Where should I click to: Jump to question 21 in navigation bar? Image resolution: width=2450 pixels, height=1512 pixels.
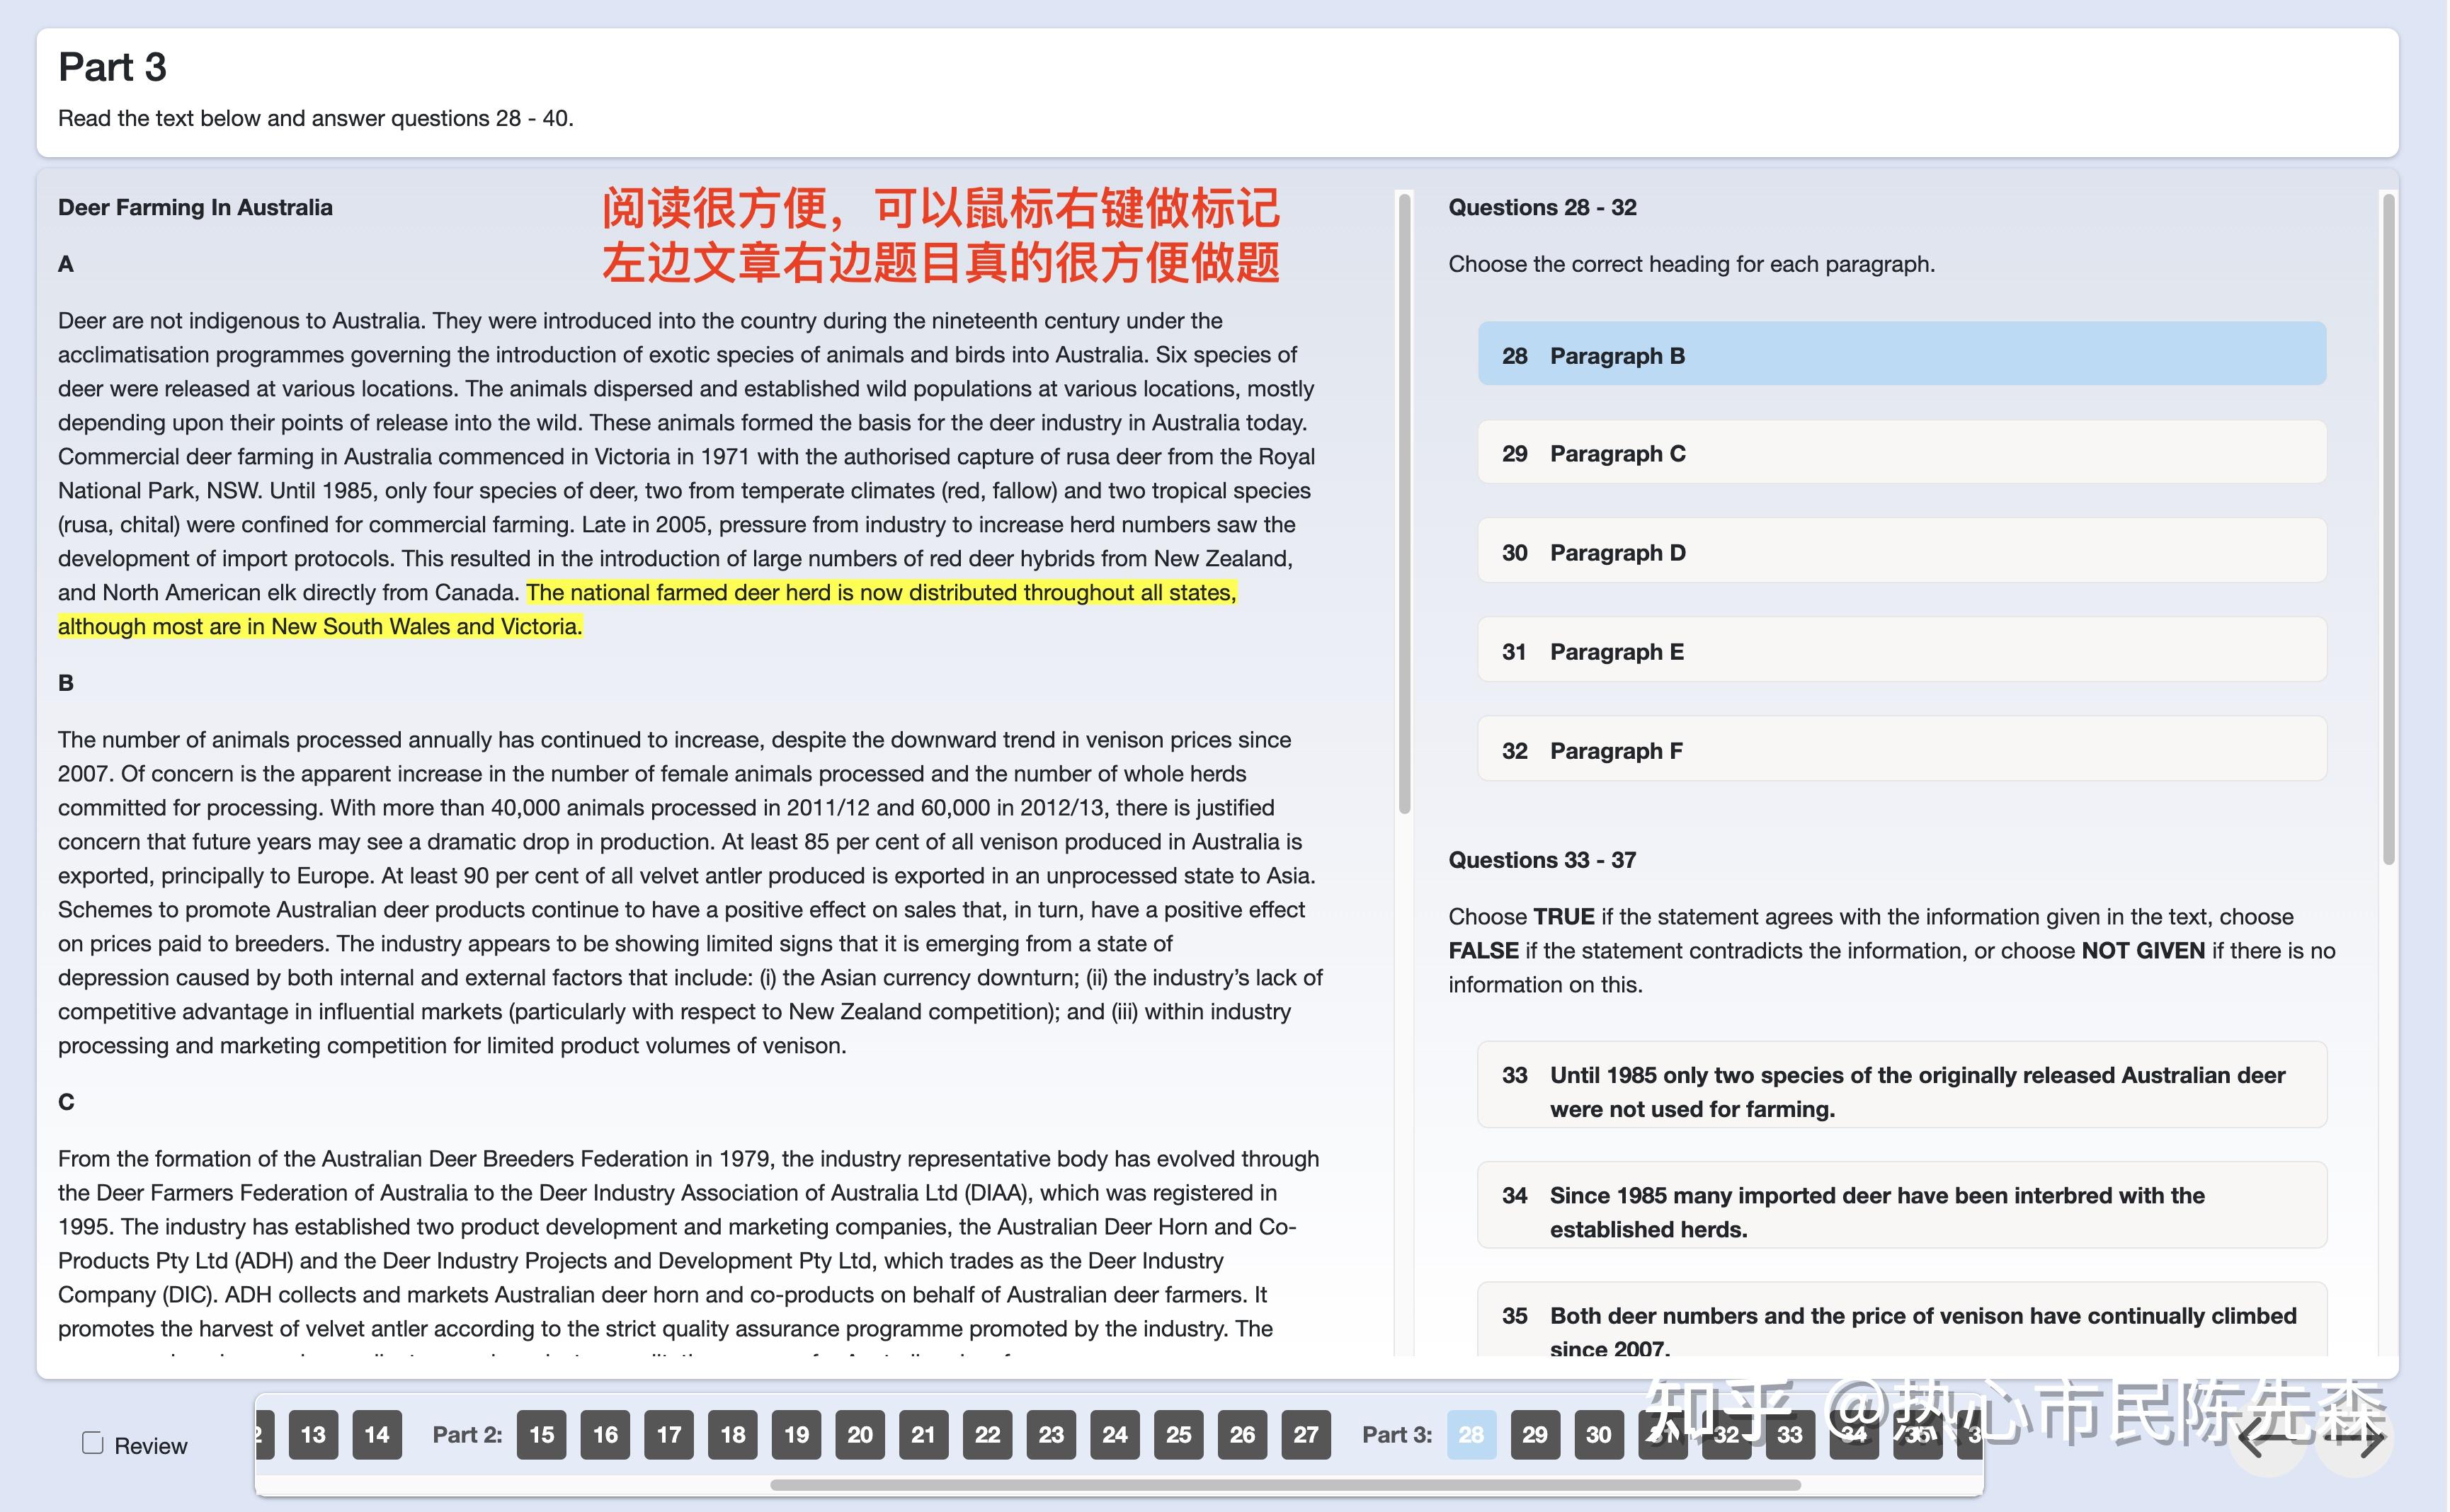(924, 1435)
